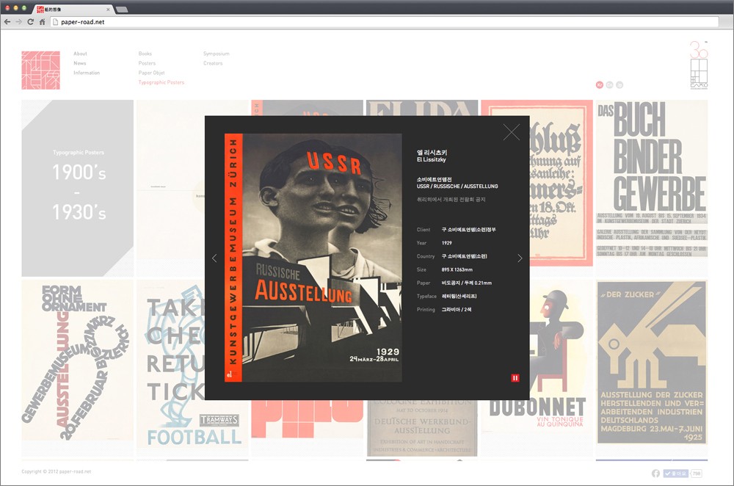Open the Deutsche Werkbund Ausstellung poster thumbnail
The image size is (734, 486).
(422, 429)
